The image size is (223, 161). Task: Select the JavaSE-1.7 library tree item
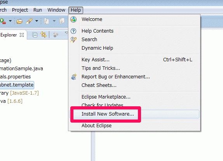pyautogui.click(x=19, y=93)
